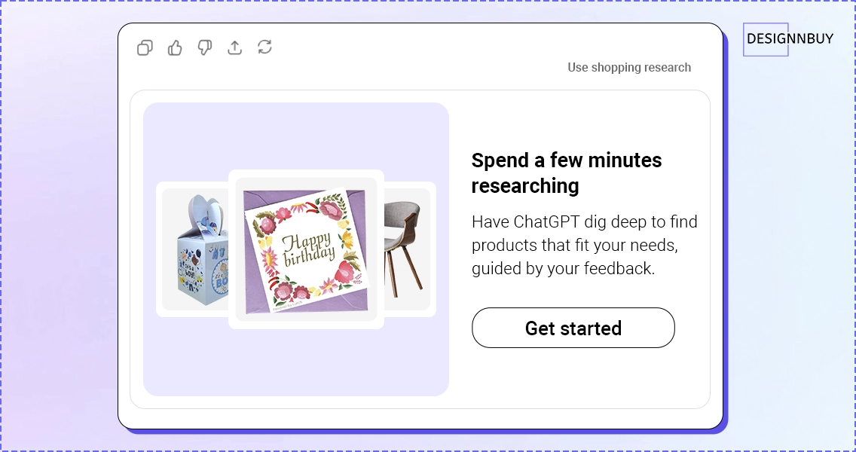Share the response with the upload icon
856x452 pixels.
point(235,48)
